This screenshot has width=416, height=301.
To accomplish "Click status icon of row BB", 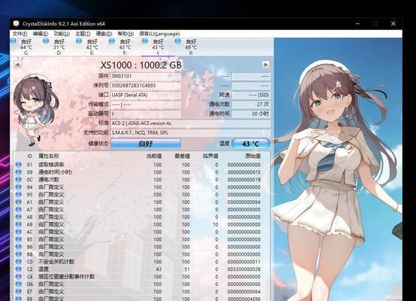I will pos(18,254).
